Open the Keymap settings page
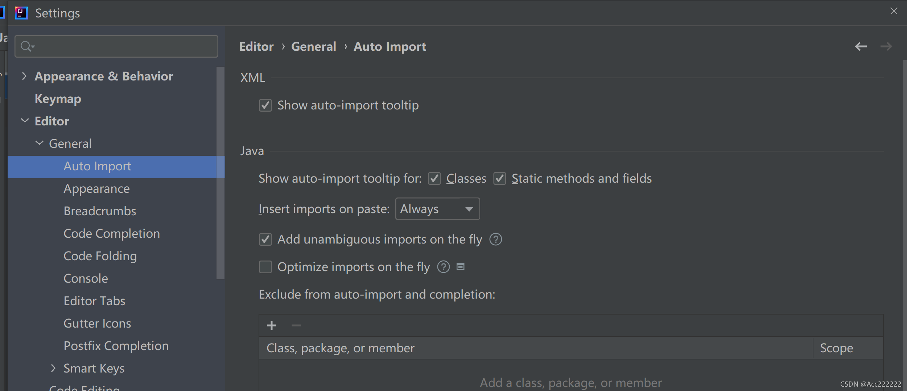 coord(58,99)
